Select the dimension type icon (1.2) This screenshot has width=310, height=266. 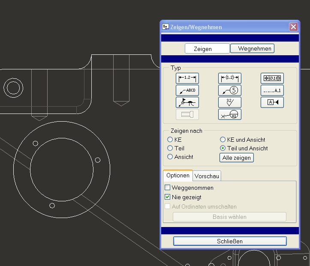[187, 78]
